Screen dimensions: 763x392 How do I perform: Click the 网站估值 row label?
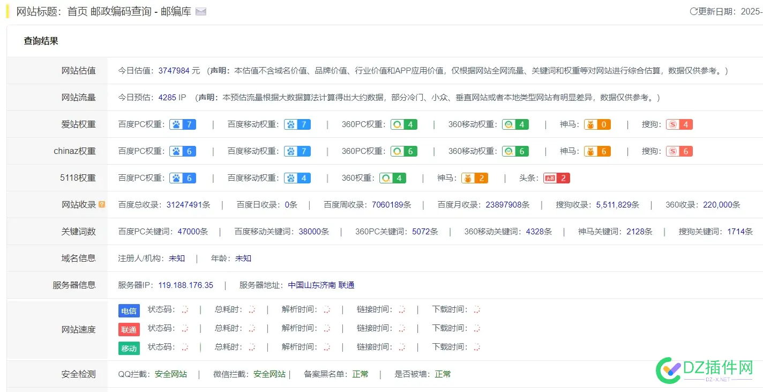tap(79, 70)
